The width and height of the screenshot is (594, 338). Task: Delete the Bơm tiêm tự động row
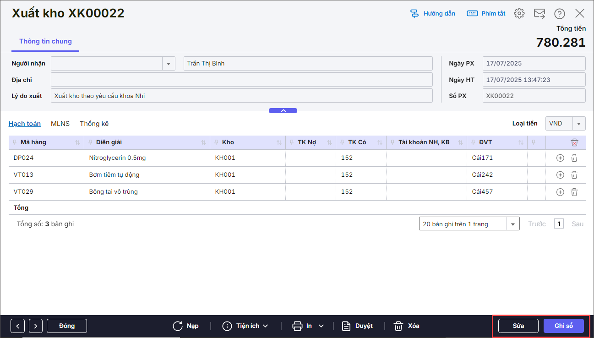pyautogui.click(x=574, y=175)
